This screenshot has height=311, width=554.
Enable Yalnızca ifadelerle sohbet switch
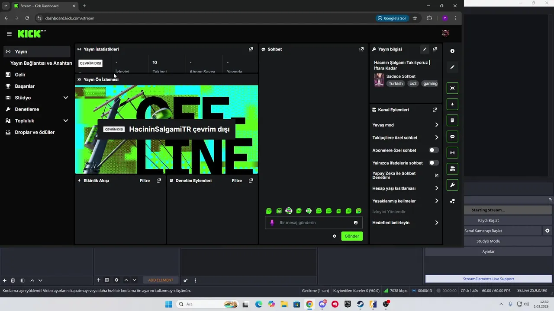(x=434, y=163)
